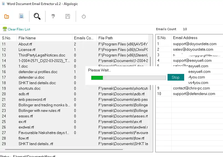Click the add folder icon in toolbar
Screen dimensions: 223x157
click(x=7, y=17)
